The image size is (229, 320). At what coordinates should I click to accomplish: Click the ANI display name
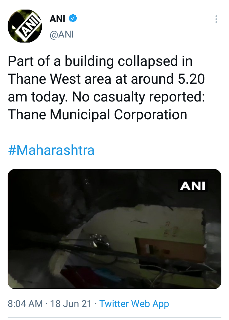(57, 19)
